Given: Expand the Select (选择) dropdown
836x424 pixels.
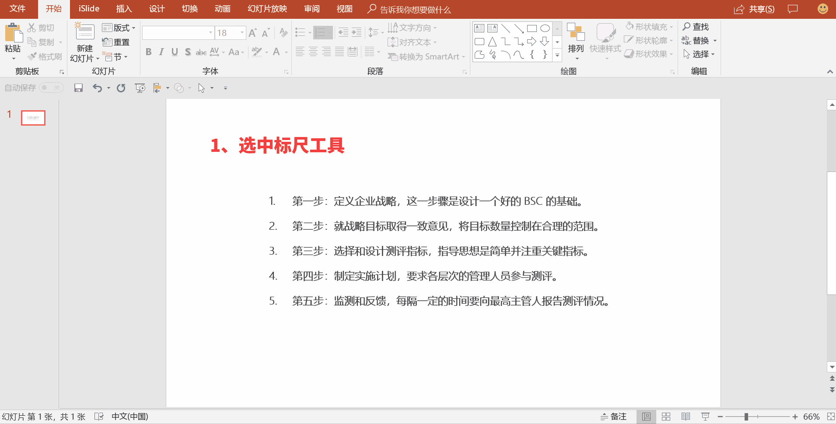Looking at the screenshot, I should (700, 54).
